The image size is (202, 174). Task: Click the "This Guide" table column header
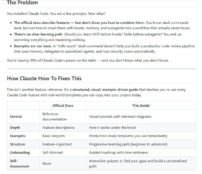[141, 106]
